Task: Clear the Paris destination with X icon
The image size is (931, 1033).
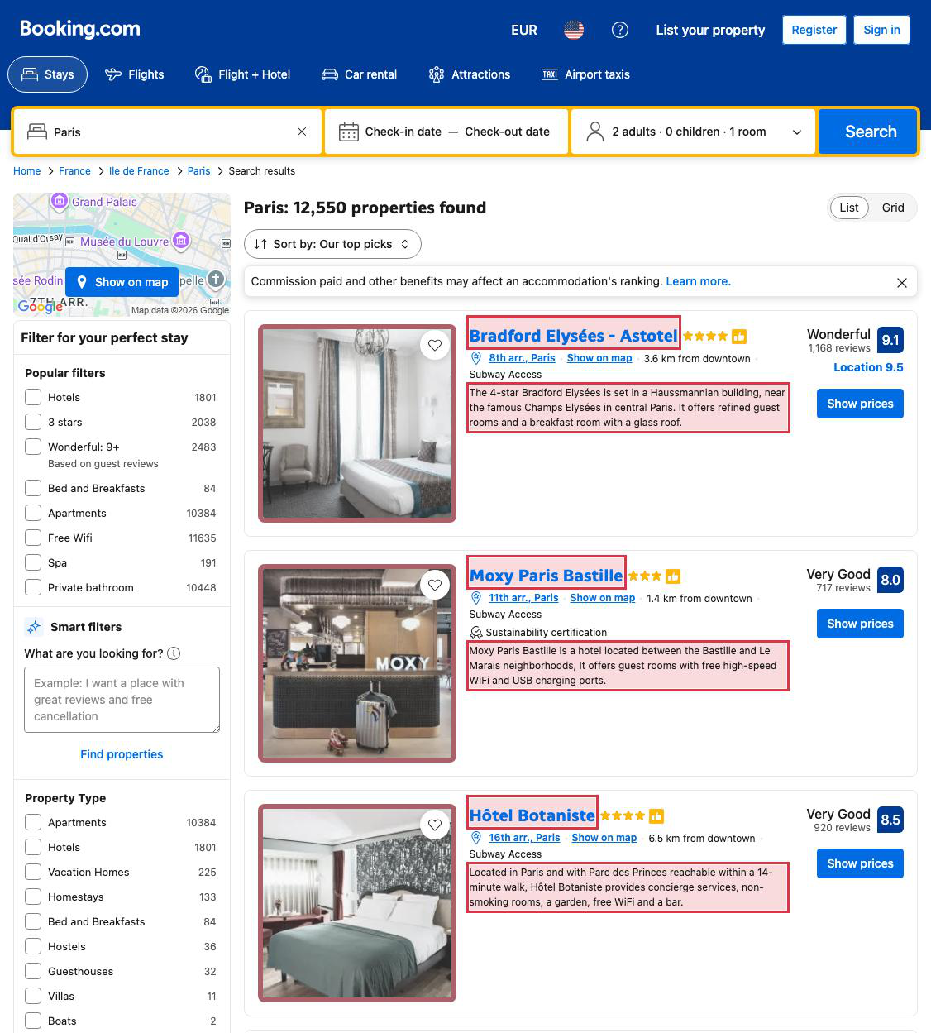Action: [302, 132]
